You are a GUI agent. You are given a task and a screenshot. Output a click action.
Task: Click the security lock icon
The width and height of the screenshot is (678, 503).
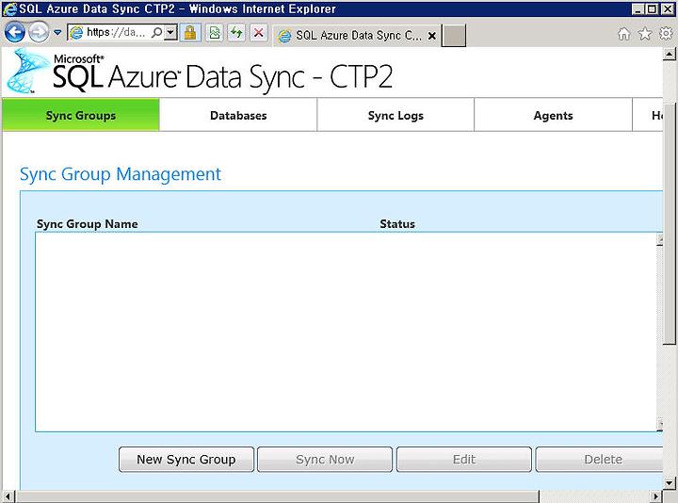click(x=190, y=33)
